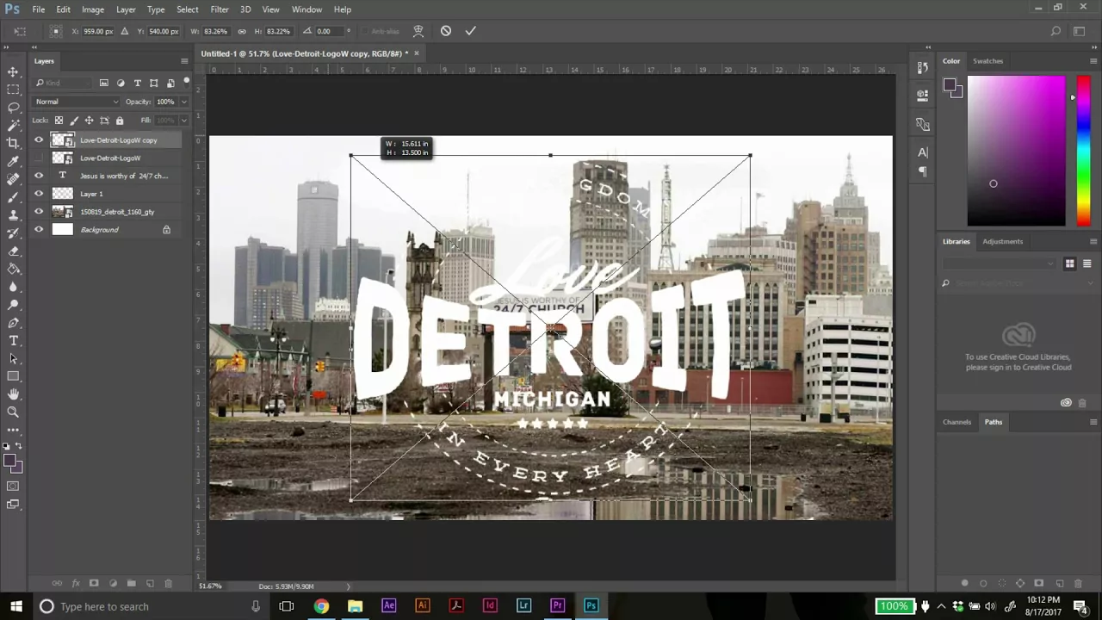The image size is (1102, 620).
Task: Open the Image menu
Action: 93,9
